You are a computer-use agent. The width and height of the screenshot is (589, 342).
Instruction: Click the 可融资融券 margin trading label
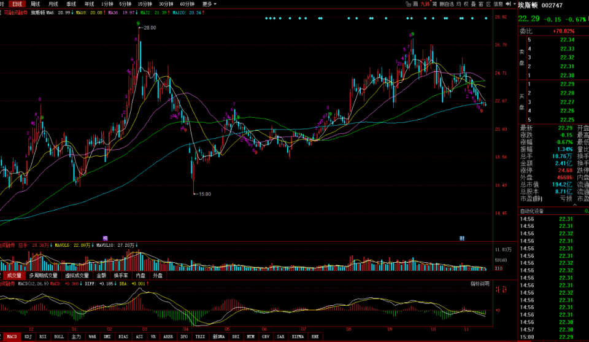coord(15,13)
